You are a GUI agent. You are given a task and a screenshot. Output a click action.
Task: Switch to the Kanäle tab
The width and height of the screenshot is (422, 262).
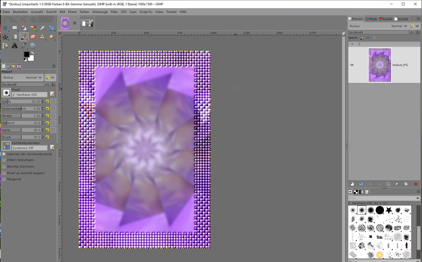(x=386, y=19)
